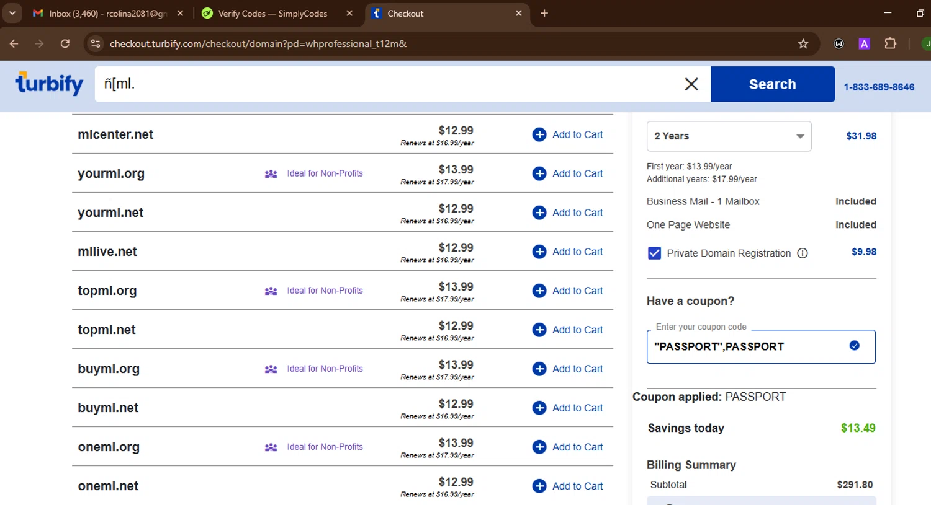Click plus icon for topml.net
The height and width of the screenshot is (505, 931).
[539, 330]
